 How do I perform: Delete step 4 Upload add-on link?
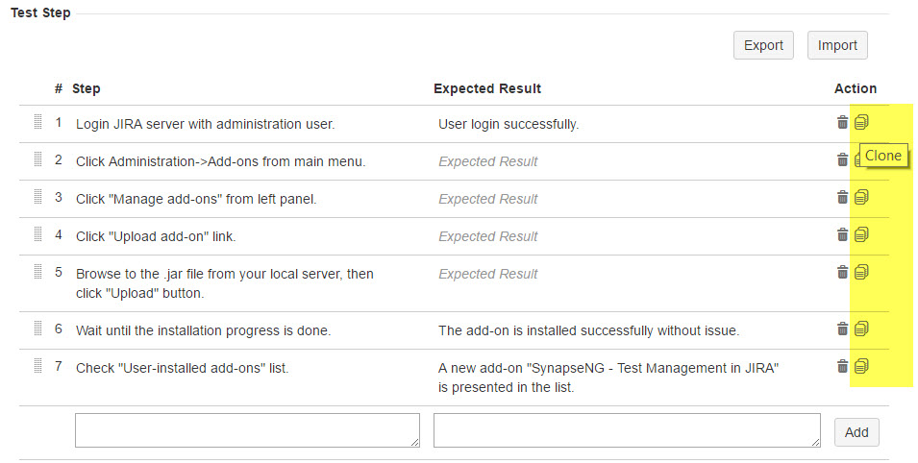(x=843, y=234)
